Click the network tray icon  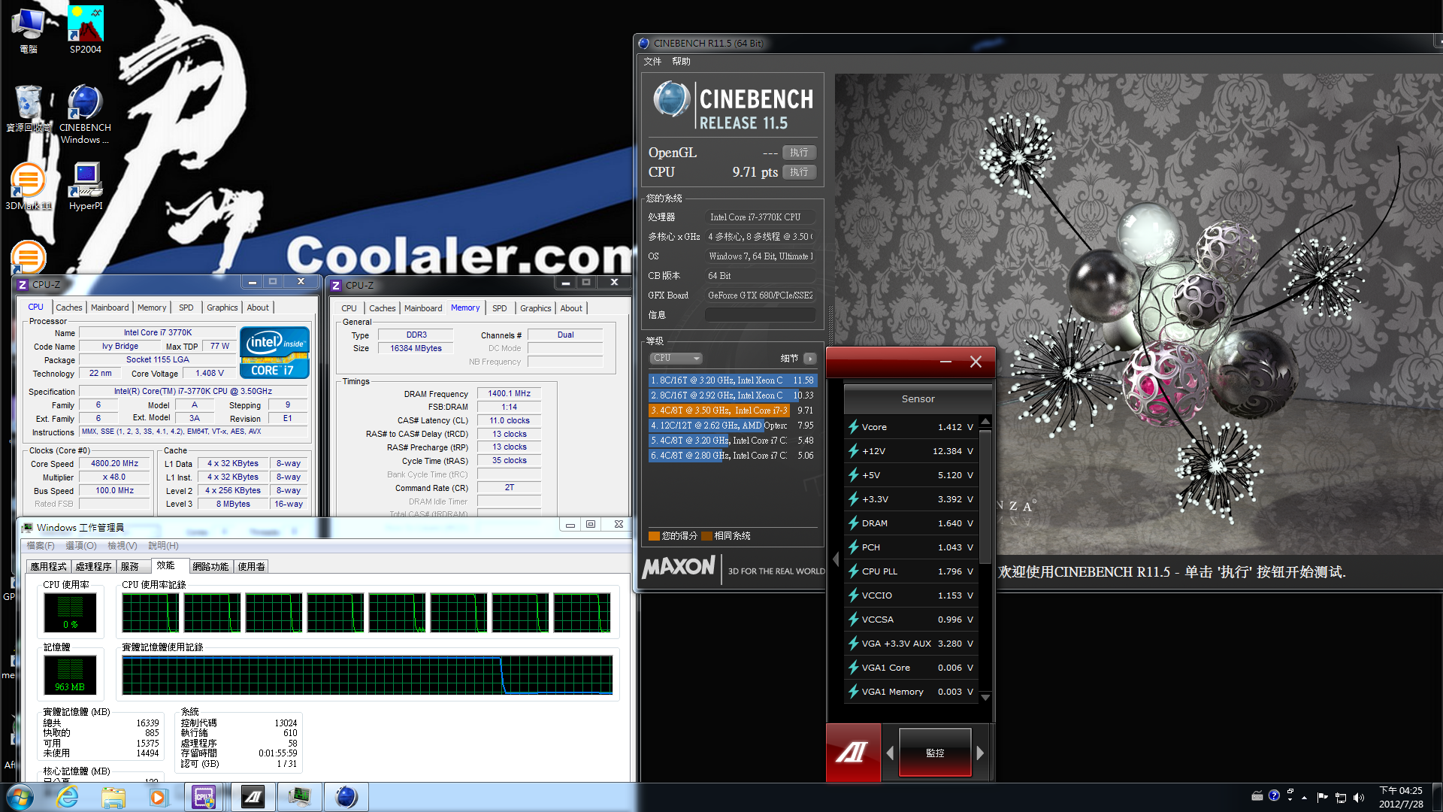(x=1341, y=797)
